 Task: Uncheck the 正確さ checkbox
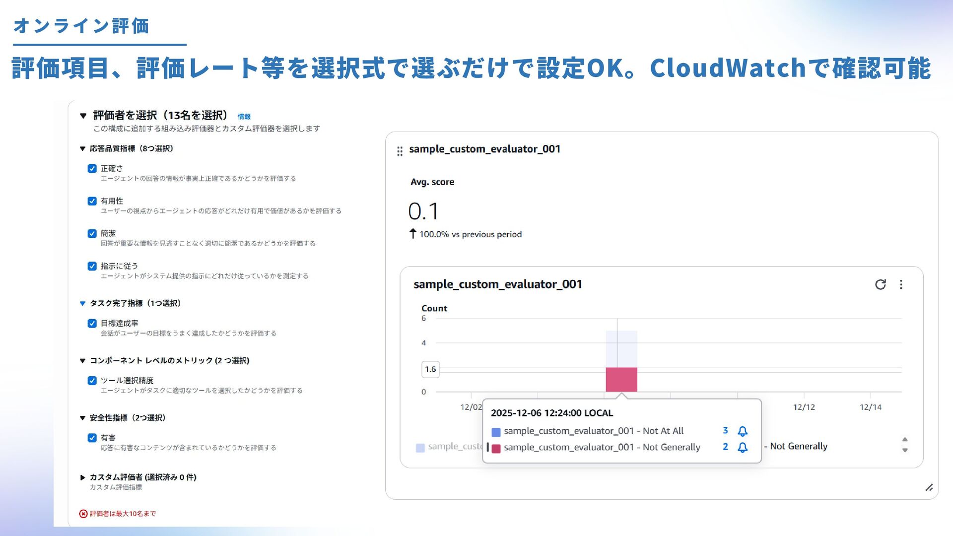92,169
